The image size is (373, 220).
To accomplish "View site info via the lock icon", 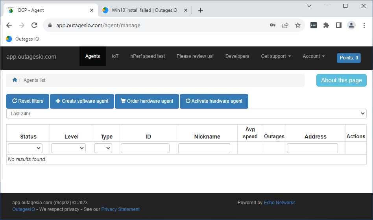I will coord(50,25).
